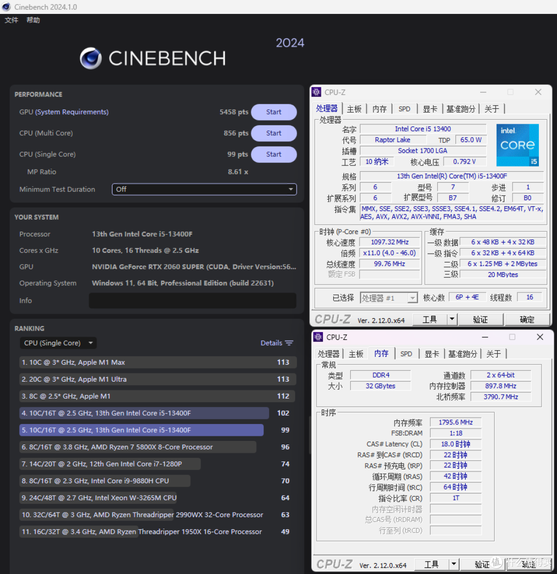The width and height of the screenshot is (557, 574).
Task: Click the 1097.32 MHz core speed value
Action: (x=390, y=242)
